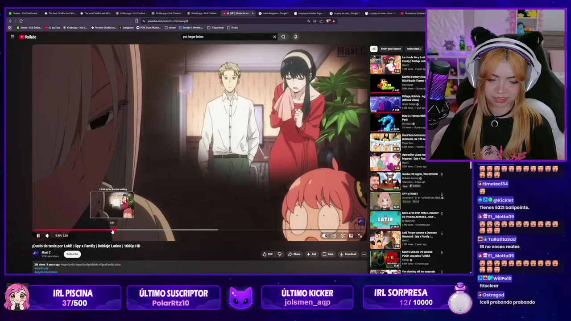This screenshot has width=571, height=321.
Task: Select the 'All' filter chip
Action: click(x=374, y=49)
